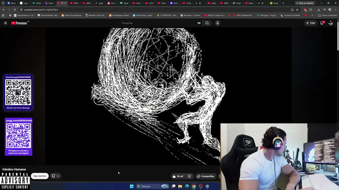Open the Knowledge is Power bookmark
339x190 pixels.
tap(120, 15)
